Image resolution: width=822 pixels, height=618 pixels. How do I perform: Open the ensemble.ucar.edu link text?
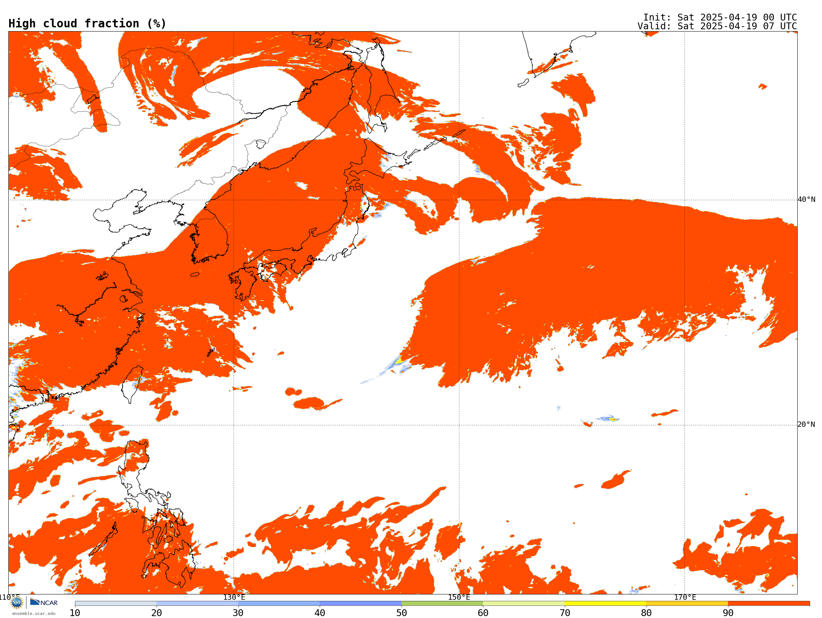pos(33,613)
